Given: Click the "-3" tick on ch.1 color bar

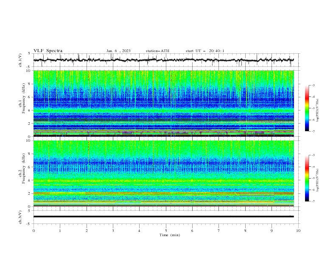Looking at the screenshot, I should tap(313, 85).
